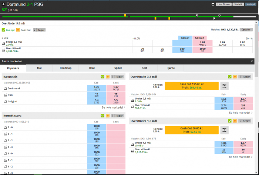Viewport: 259px width, 175px height.
Task: Lay PSG at odds 48
Action: tap(116, 95)
